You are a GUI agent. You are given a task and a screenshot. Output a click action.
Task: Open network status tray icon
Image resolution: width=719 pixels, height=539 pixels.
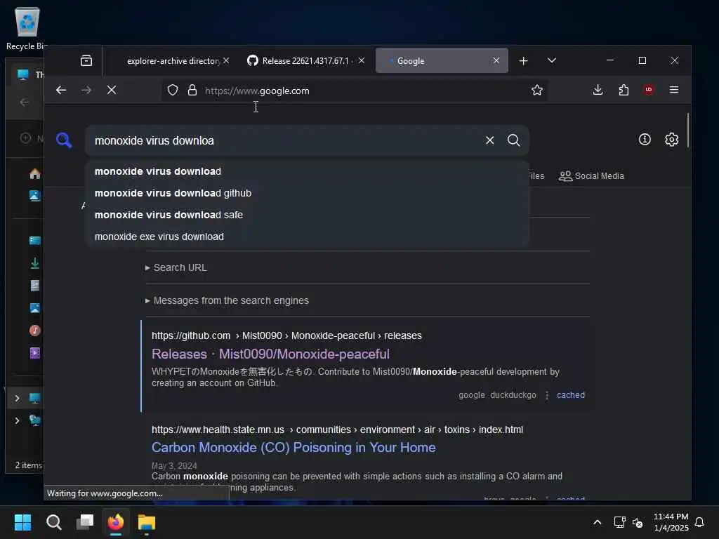[619, 522]
